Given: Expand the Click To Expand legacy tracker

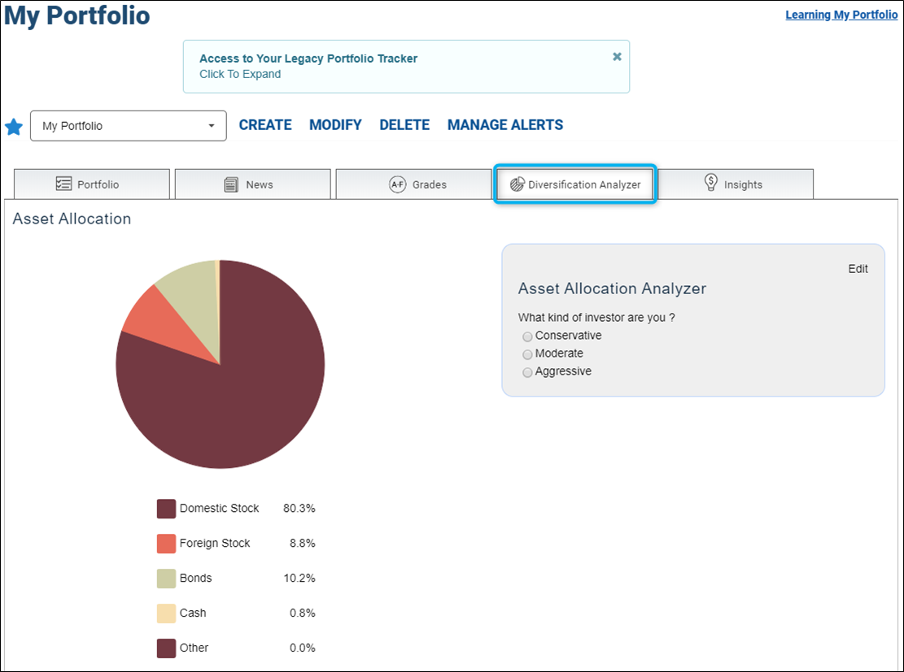Looking at the screenshot, I should [x=240, y=74].
